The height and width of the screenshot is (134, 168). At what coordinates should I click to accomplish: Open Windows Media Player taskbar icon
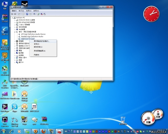(x=19, y=131)
